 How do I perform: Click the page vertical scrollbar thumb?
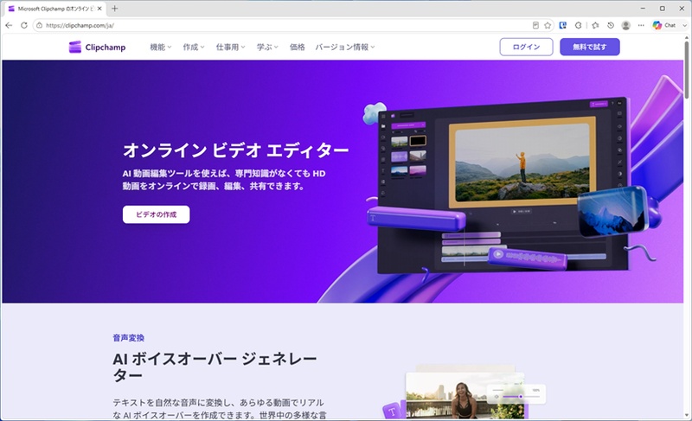(686, 70)
